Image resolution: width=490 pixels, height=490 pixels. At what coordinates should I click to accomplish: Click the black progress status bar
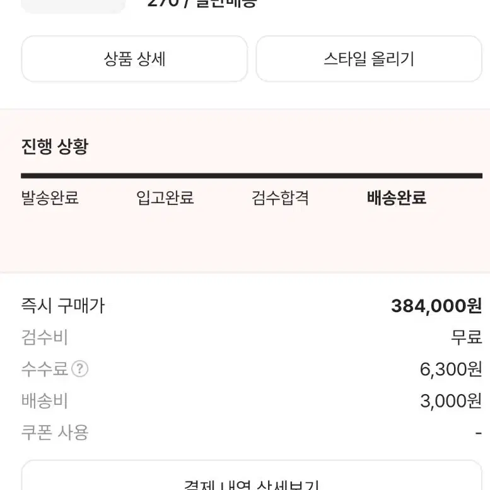click(x=251, y=176)
